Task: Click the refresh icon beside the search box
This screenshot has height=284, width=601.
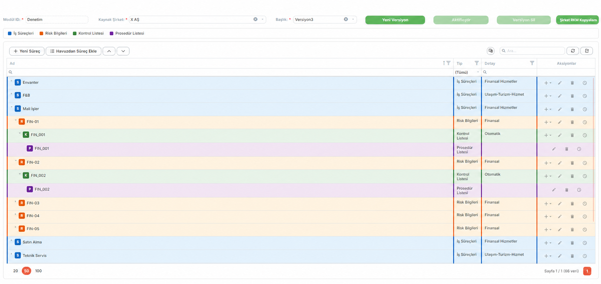Action: [573, 51]
